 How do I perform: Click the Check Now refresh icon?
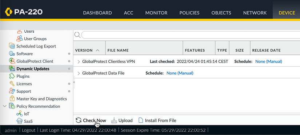79,120
